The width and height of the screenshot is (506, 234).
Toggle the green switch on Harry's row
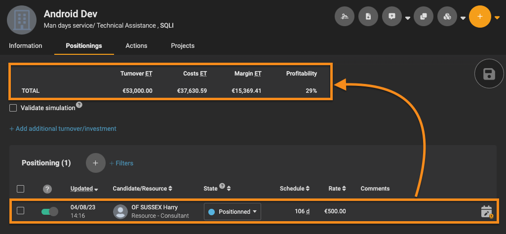(x=50, y=212)
